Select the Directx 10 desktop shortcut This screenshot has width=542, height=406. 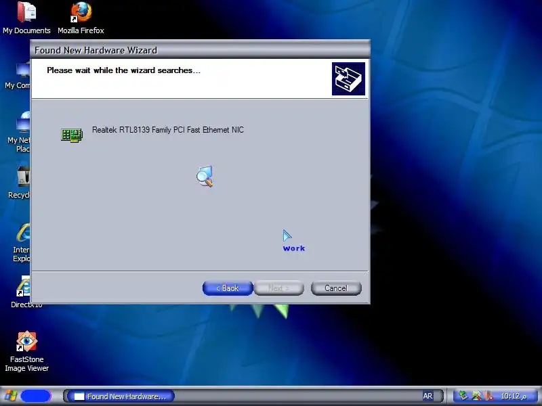click(26, 292)
